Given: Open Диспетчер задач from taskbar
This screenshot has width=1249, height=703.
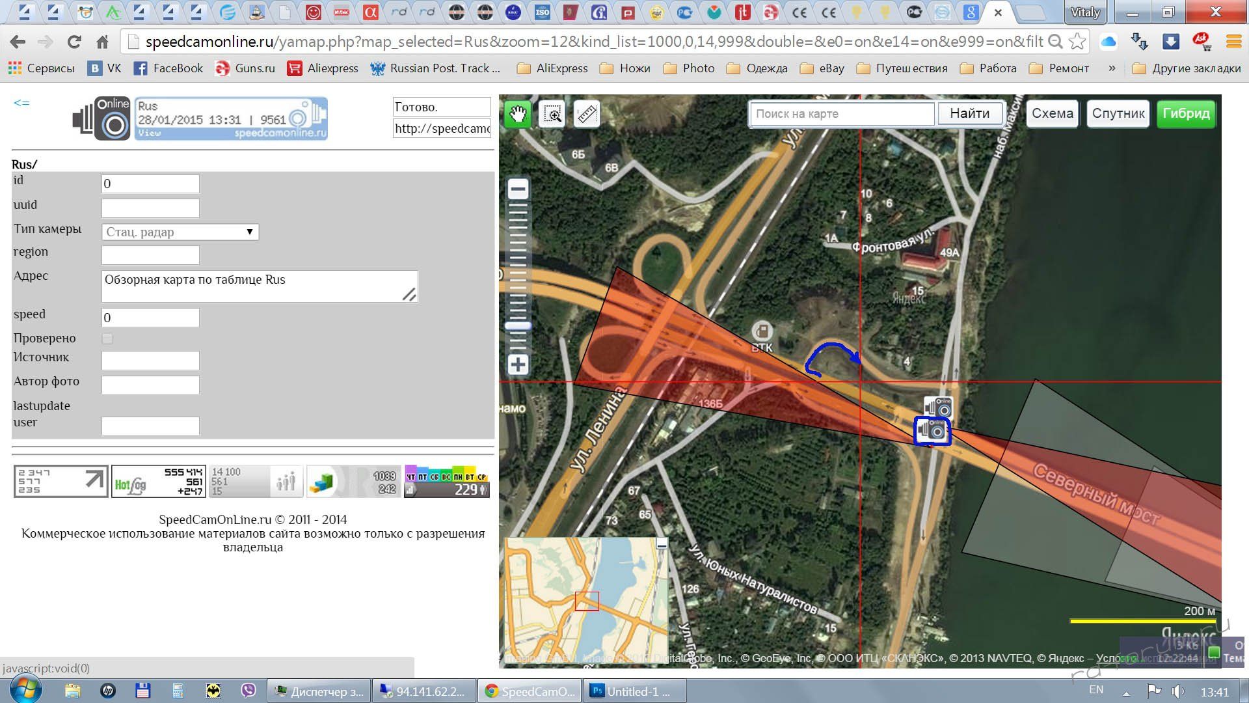Looking at the screenshot, I should click(319, 691).
